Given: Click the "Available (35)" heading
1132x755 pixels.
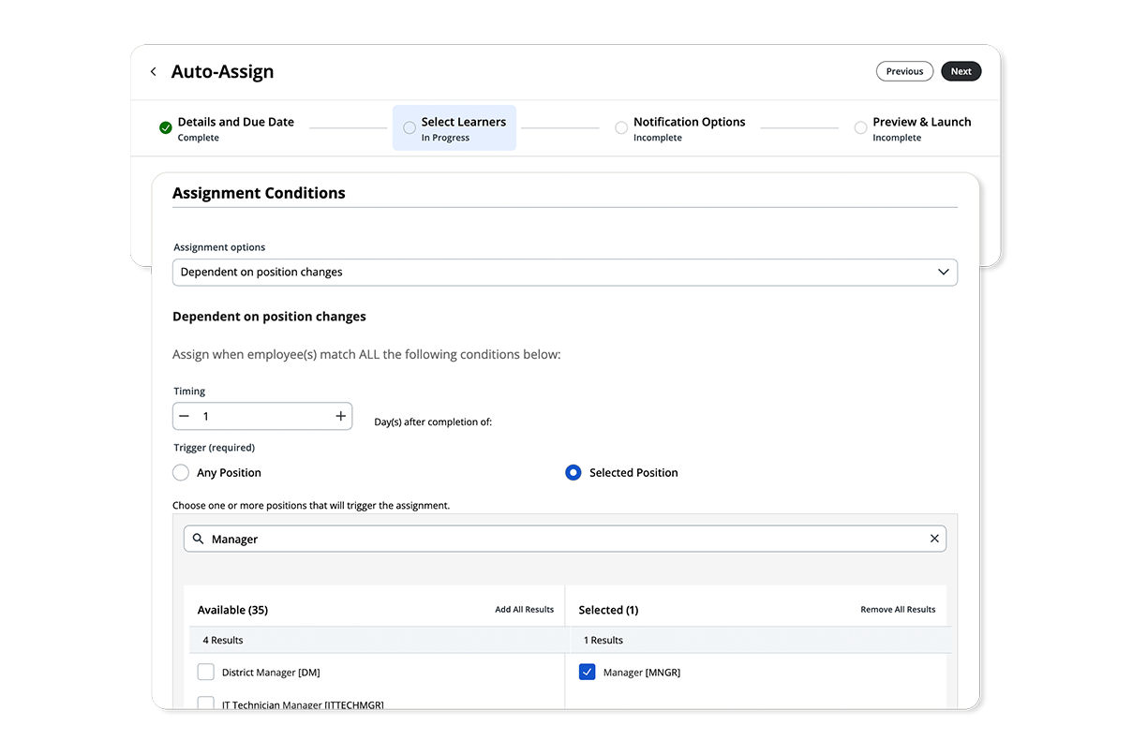Looking at the screenshot, I should [x=232, y=610].
